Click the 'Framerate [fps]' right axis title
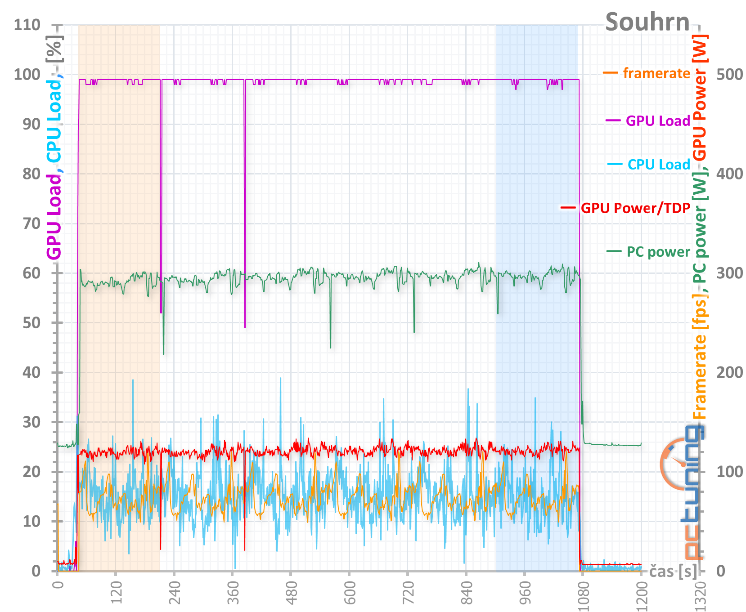The image size is (746, 612). [x=700, y=356]
